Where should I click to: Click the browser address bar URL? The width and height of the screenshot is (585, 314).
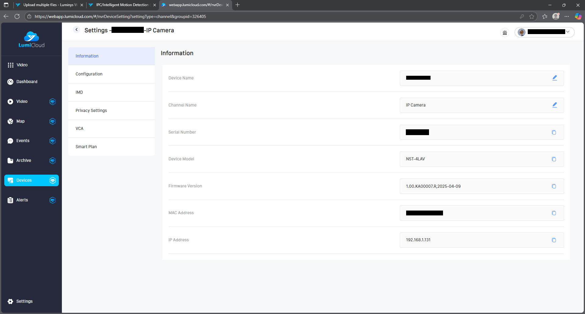coord(120,16)
